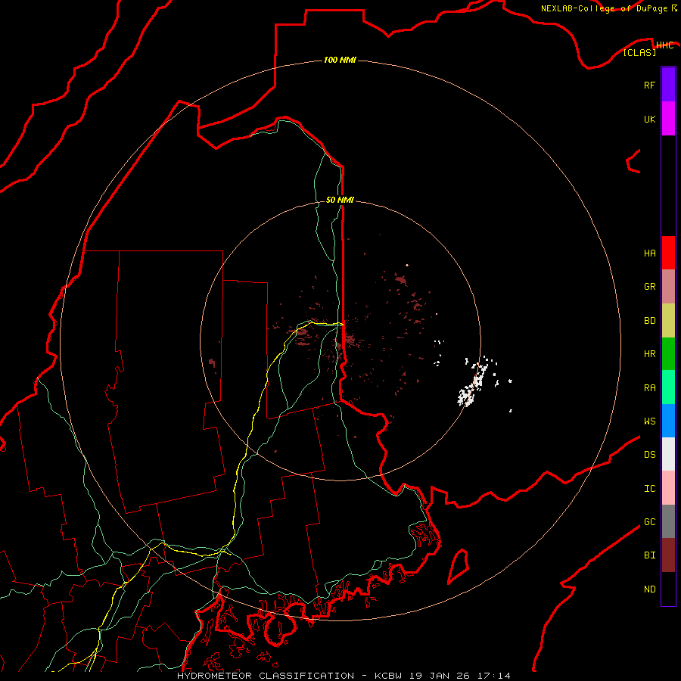The height and width of the screenshot is (681, 681).
Task: Pick the dark green HR swatch
Action: [x=668, y=354]
